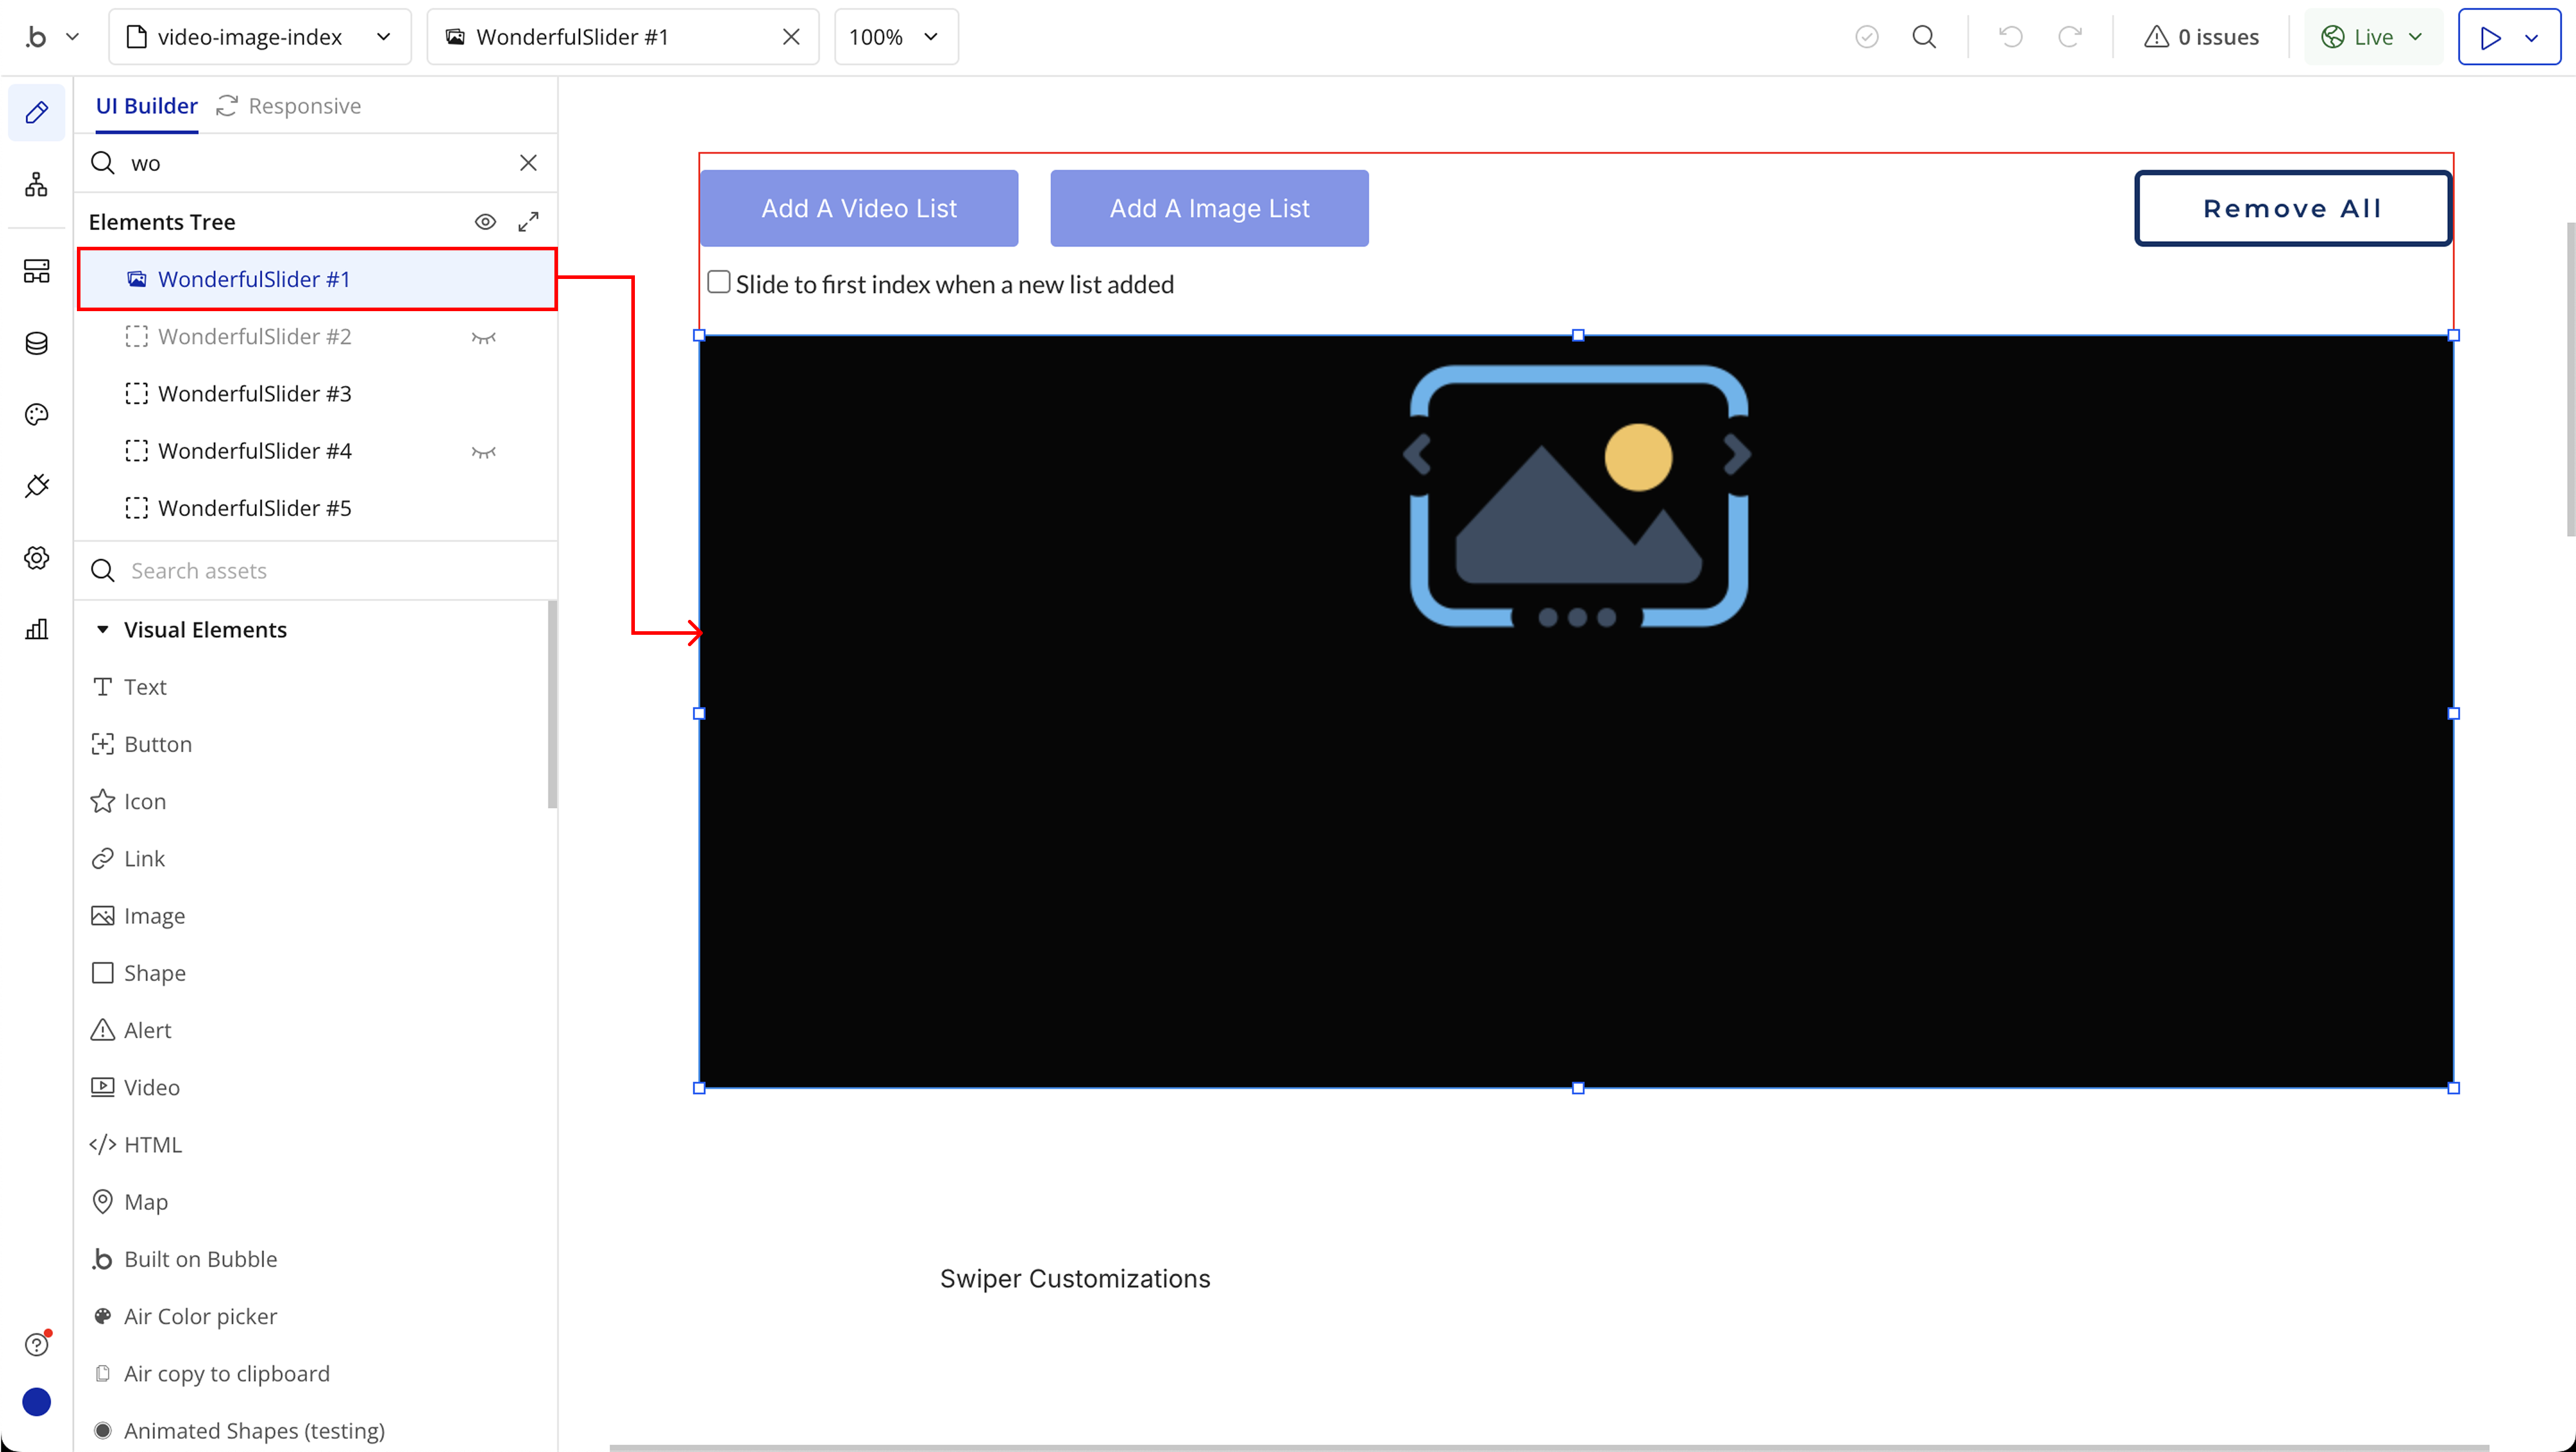2576x1452 pixels.
Task: Toggle the Elements Tree eye visibility icon
Action: (485, 222)
